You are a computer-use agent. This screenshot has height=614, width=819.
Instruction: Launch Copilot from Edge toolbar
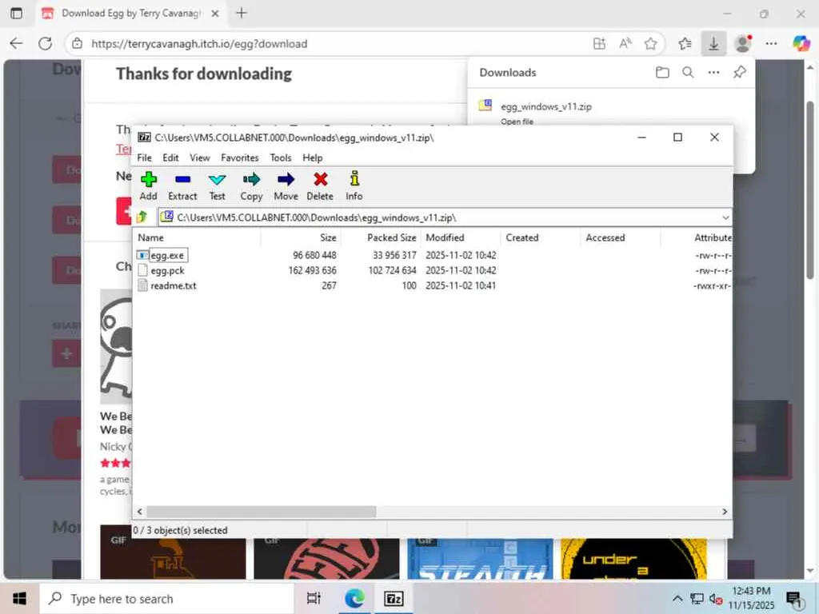point(801,44)
